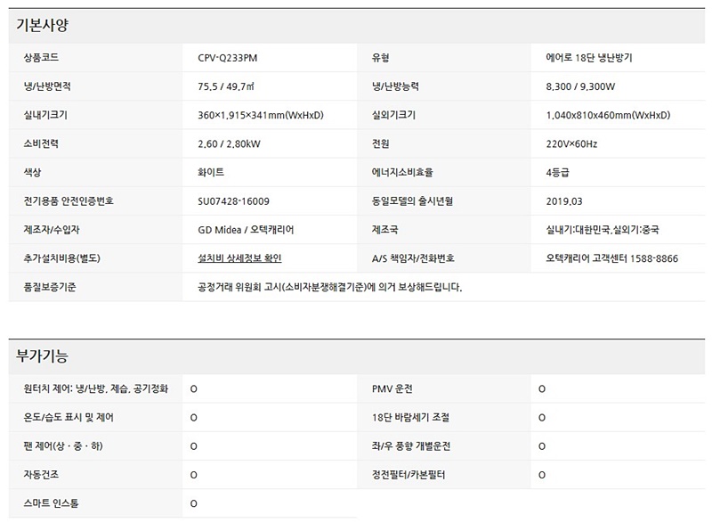
Task: Click the 오텍캐리어 고객센터 1588-8866 phone number
Action: pos(611,258)
